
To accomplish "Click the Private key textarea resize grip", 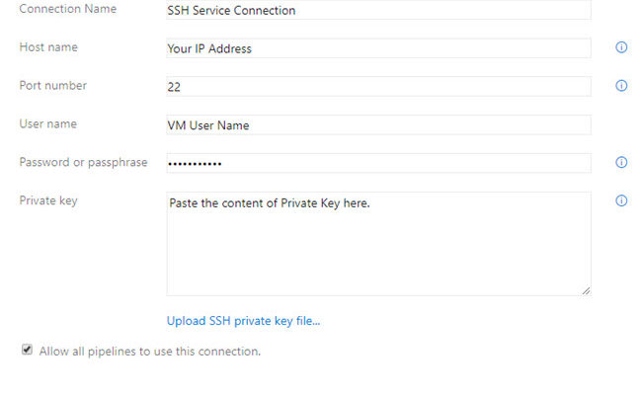I will [586, 290].
